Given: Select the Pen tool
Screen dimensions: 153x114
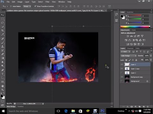Looking at the screenshot, I should (3, 70).
